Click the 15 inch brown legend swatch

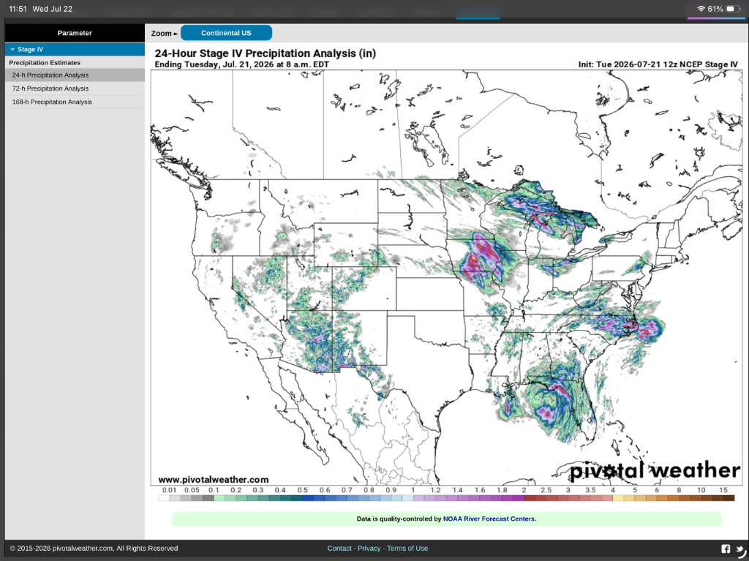(729, 498)
